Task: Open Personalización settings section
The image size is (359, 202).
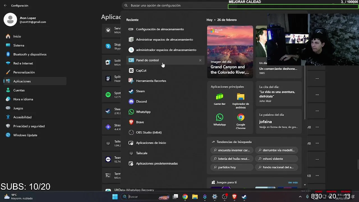Action: (35, 72)
